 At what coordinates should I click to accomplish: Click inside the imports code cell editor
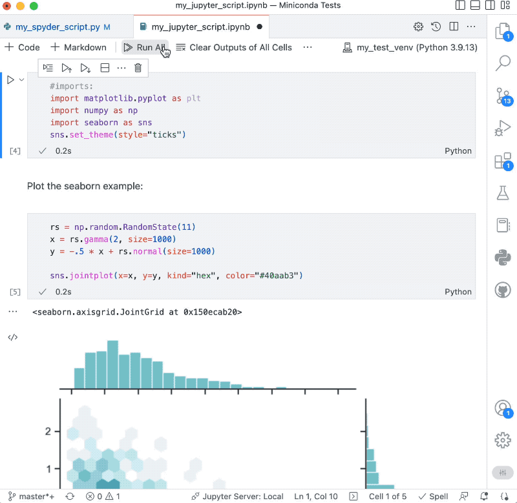(x=251, y=110)
